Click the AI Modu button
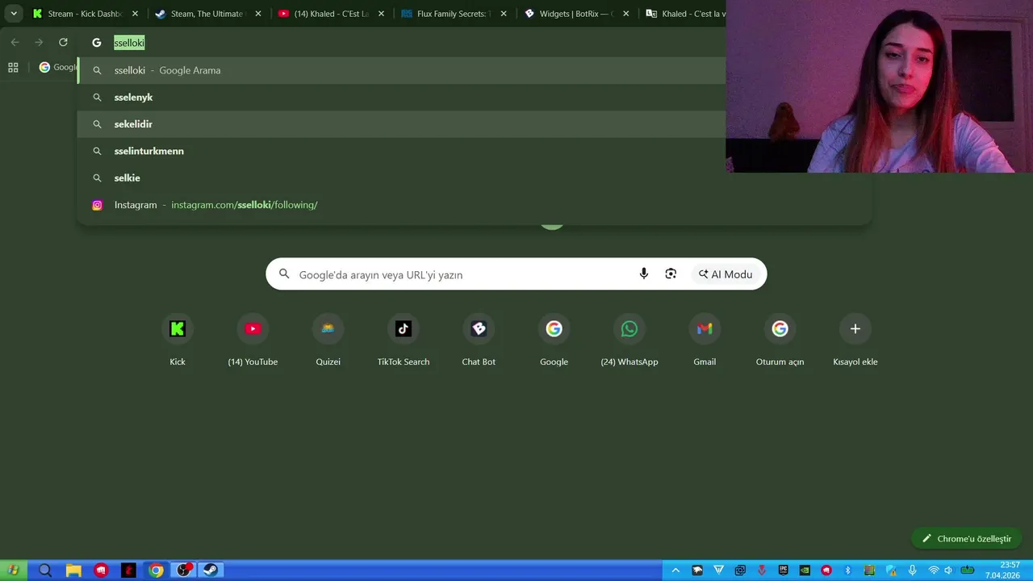This screenshot has width=1033, height=581. (726, 274)
